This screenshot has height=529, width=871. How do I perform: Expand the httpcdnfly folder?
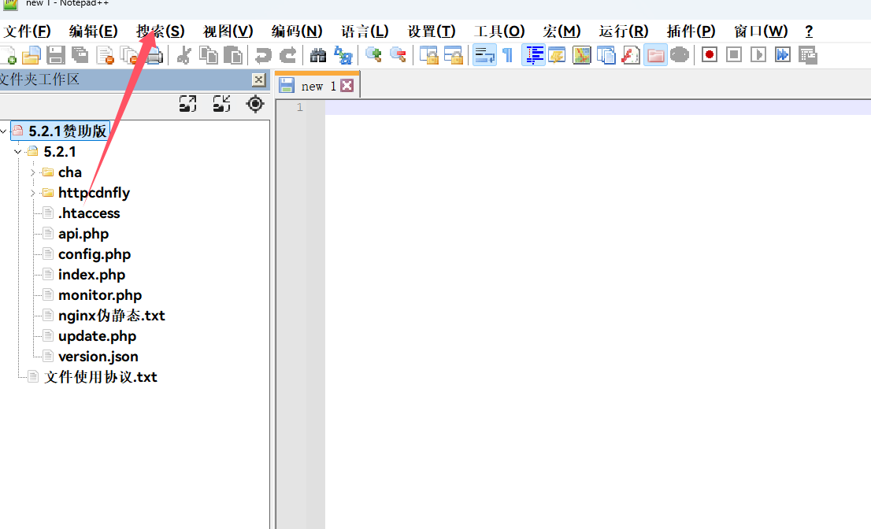pyautogui.click(x=33, y=193)
